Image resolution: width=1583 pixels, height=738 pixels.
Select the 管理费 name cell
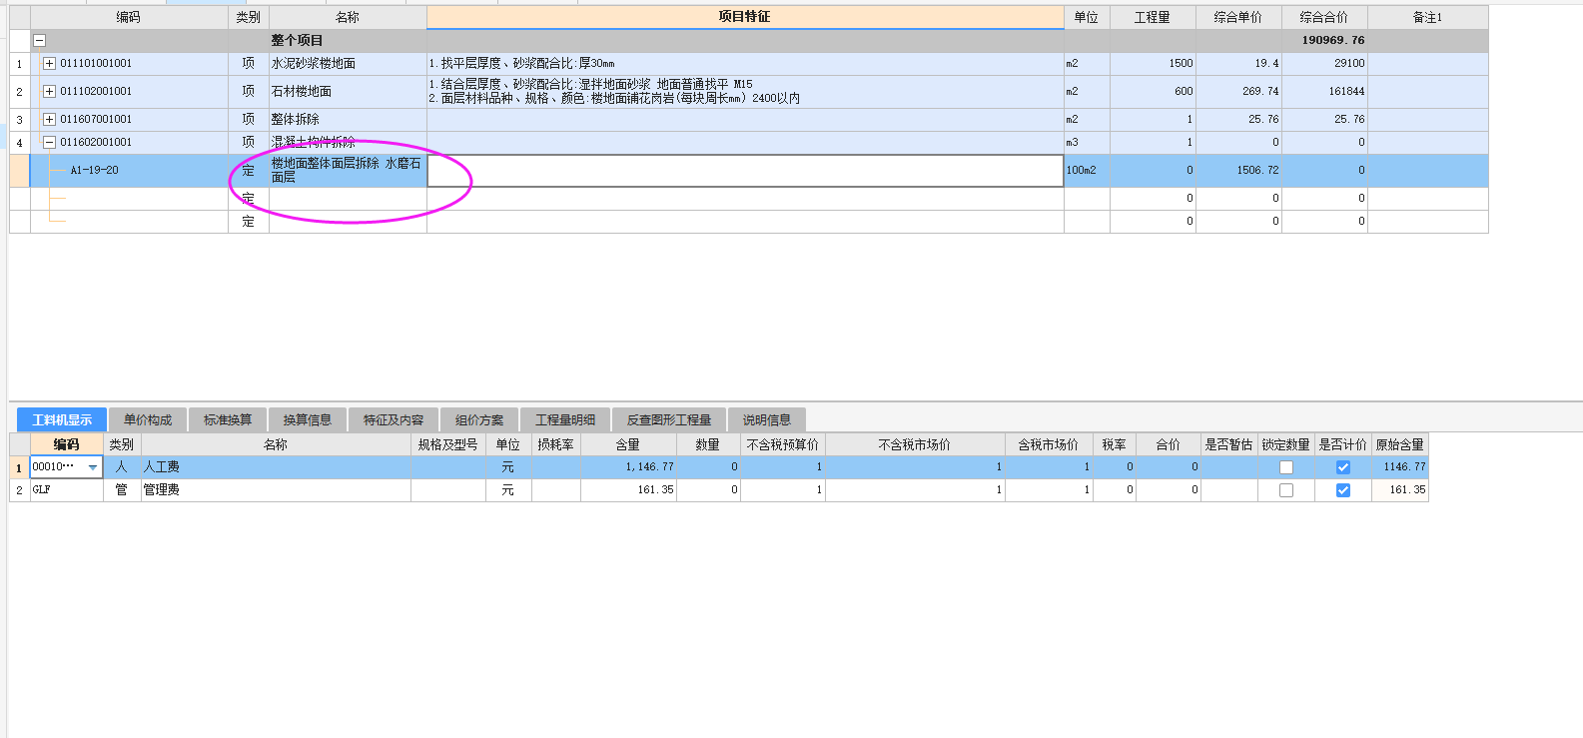(276, 490)
